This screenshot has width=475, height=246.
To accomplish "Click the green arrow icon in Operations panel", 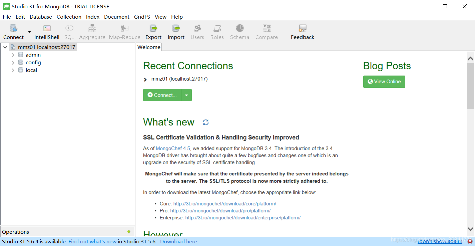I will click(x=129, y=232).
